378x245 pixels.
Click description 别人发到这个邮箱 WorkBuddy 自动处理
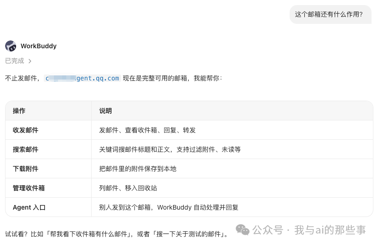[169, 207]
